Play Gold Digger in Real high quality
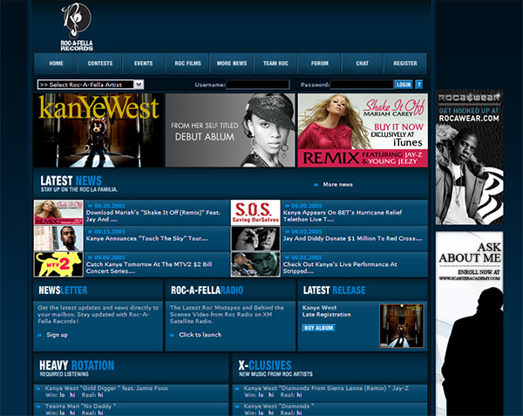This screenshot has width=523, height=416. click(x=100, y=395)
